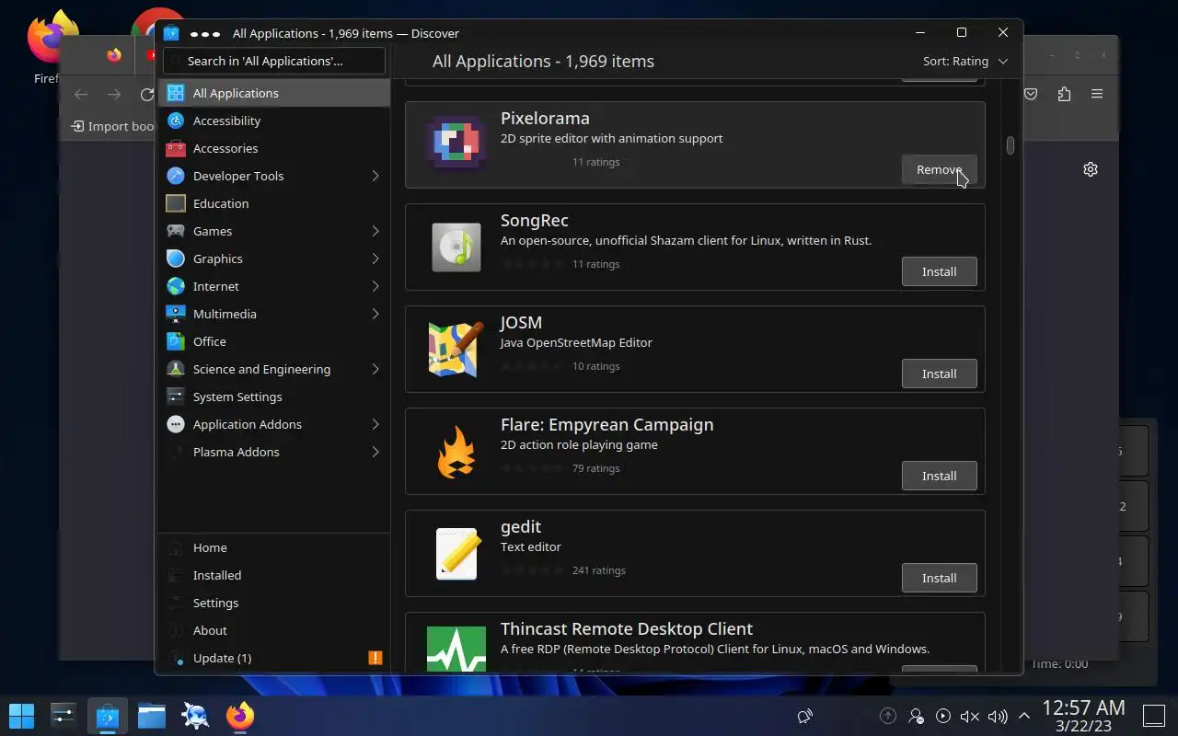The height and width of the screenshot is (736, 1178).
Task: Click the SongRec disc icon
Action: 456,247
